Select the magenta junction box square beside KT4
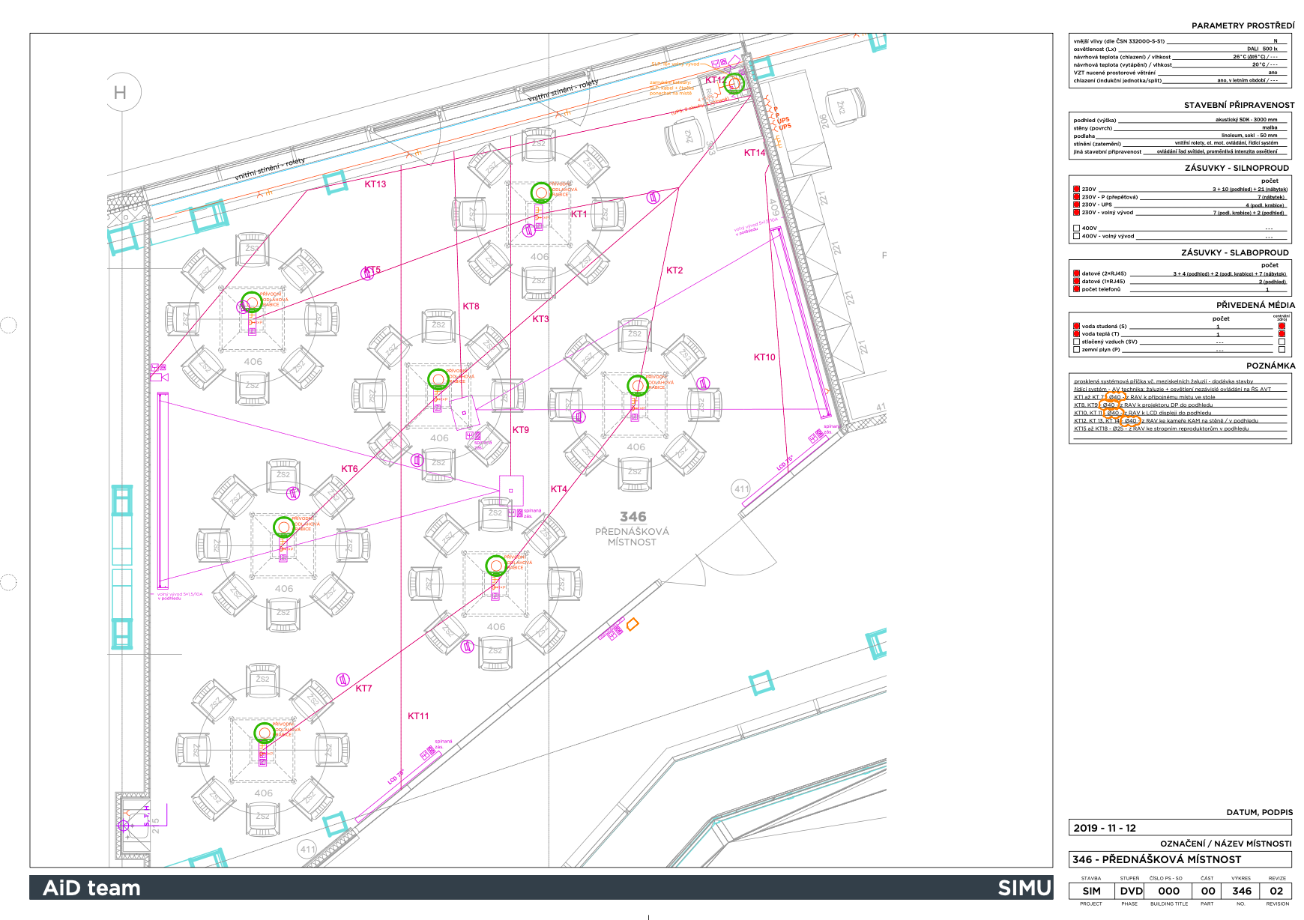Screen dimensions: 1304x920 [511, 491]
